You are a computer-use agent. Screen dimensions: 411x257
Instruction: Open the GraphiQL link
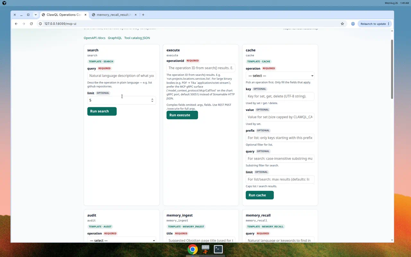pos(115,38)
